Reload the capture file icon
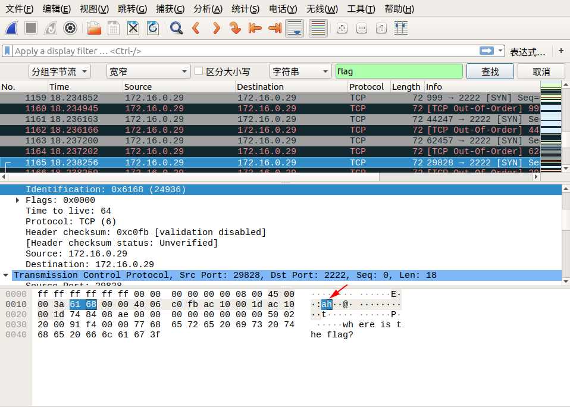The height and width of the screenshot is (407, 570). (153, 28)
